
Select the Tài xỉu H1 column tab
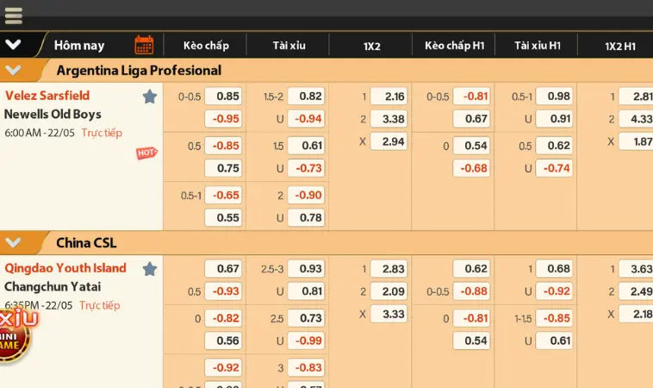click(538, 45)
